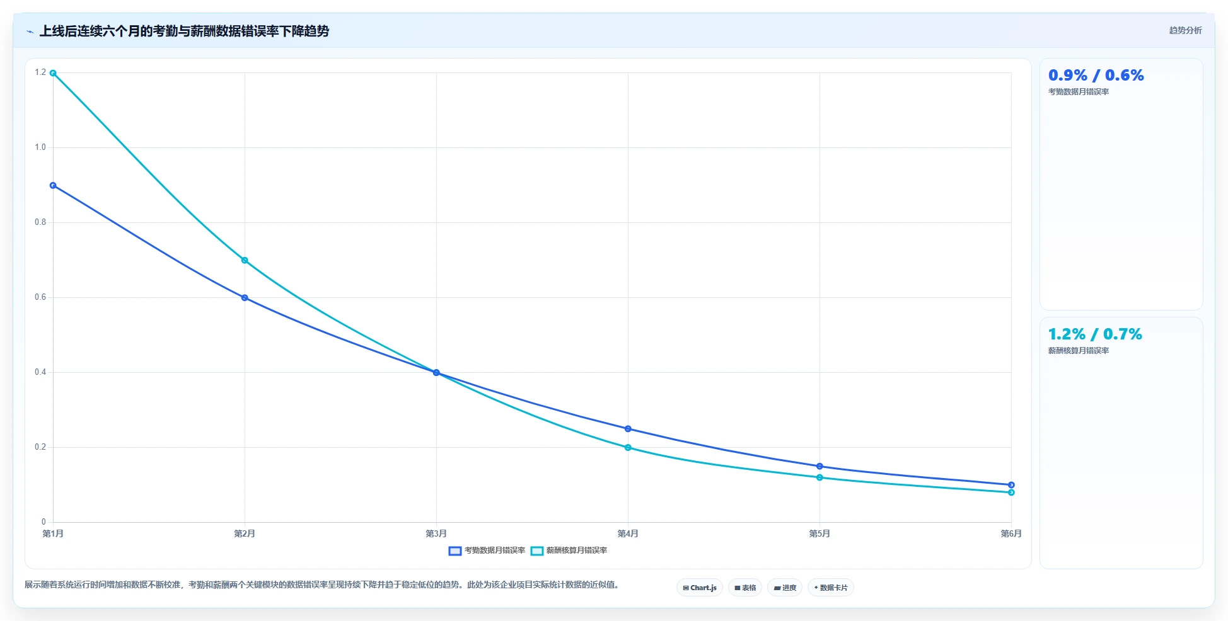Click the 第1月 payroll point at 1.2
Screen dimensions: 1228x621
click(x=53, y=73)
